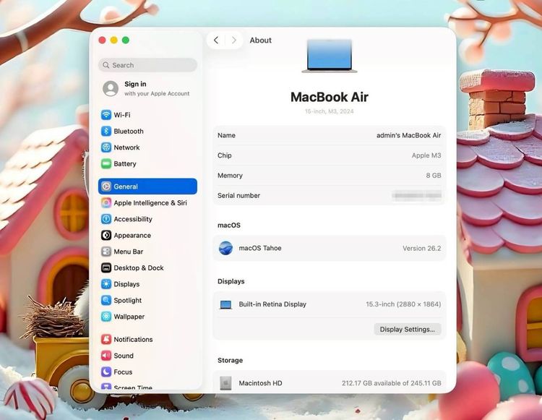
Task: Select the Wi-Fi label in sidebar
Action: (x=122, y=115)
